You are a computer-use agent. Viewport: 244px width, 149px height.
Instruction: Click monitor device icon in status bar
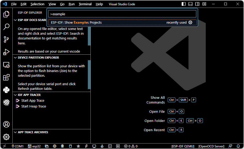94,146
